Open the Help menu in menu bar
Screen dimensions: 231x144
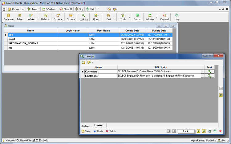(92, 9)
